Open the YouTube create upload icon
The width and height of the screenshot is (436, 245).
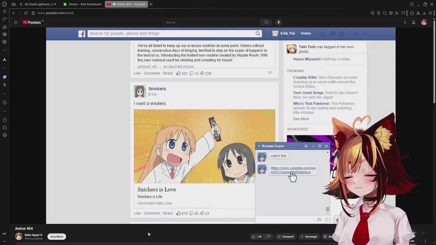click(405, 22)
